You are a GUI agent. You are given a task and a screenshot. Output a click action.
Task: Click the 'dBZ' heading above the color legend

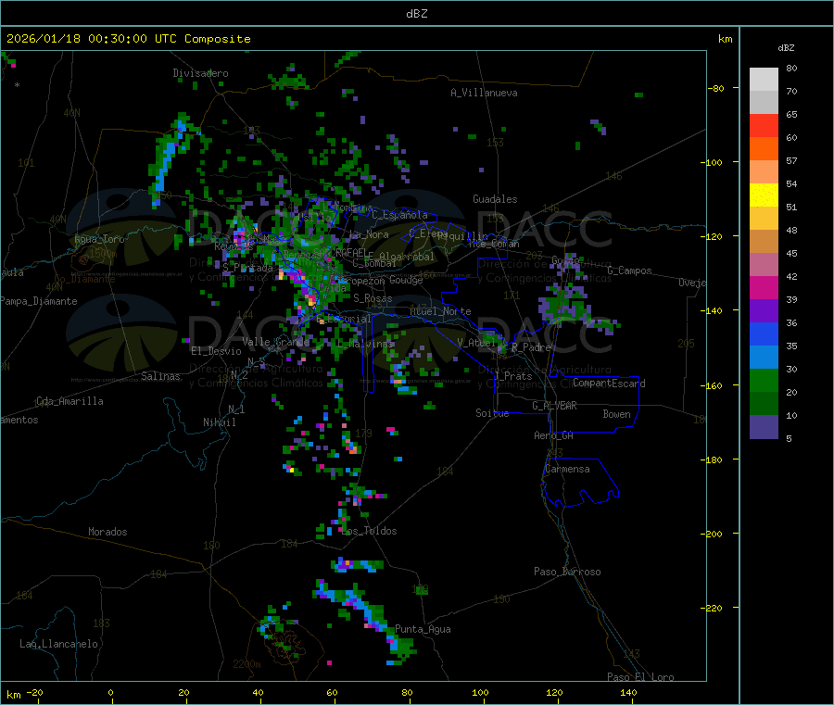coord(786,48)
